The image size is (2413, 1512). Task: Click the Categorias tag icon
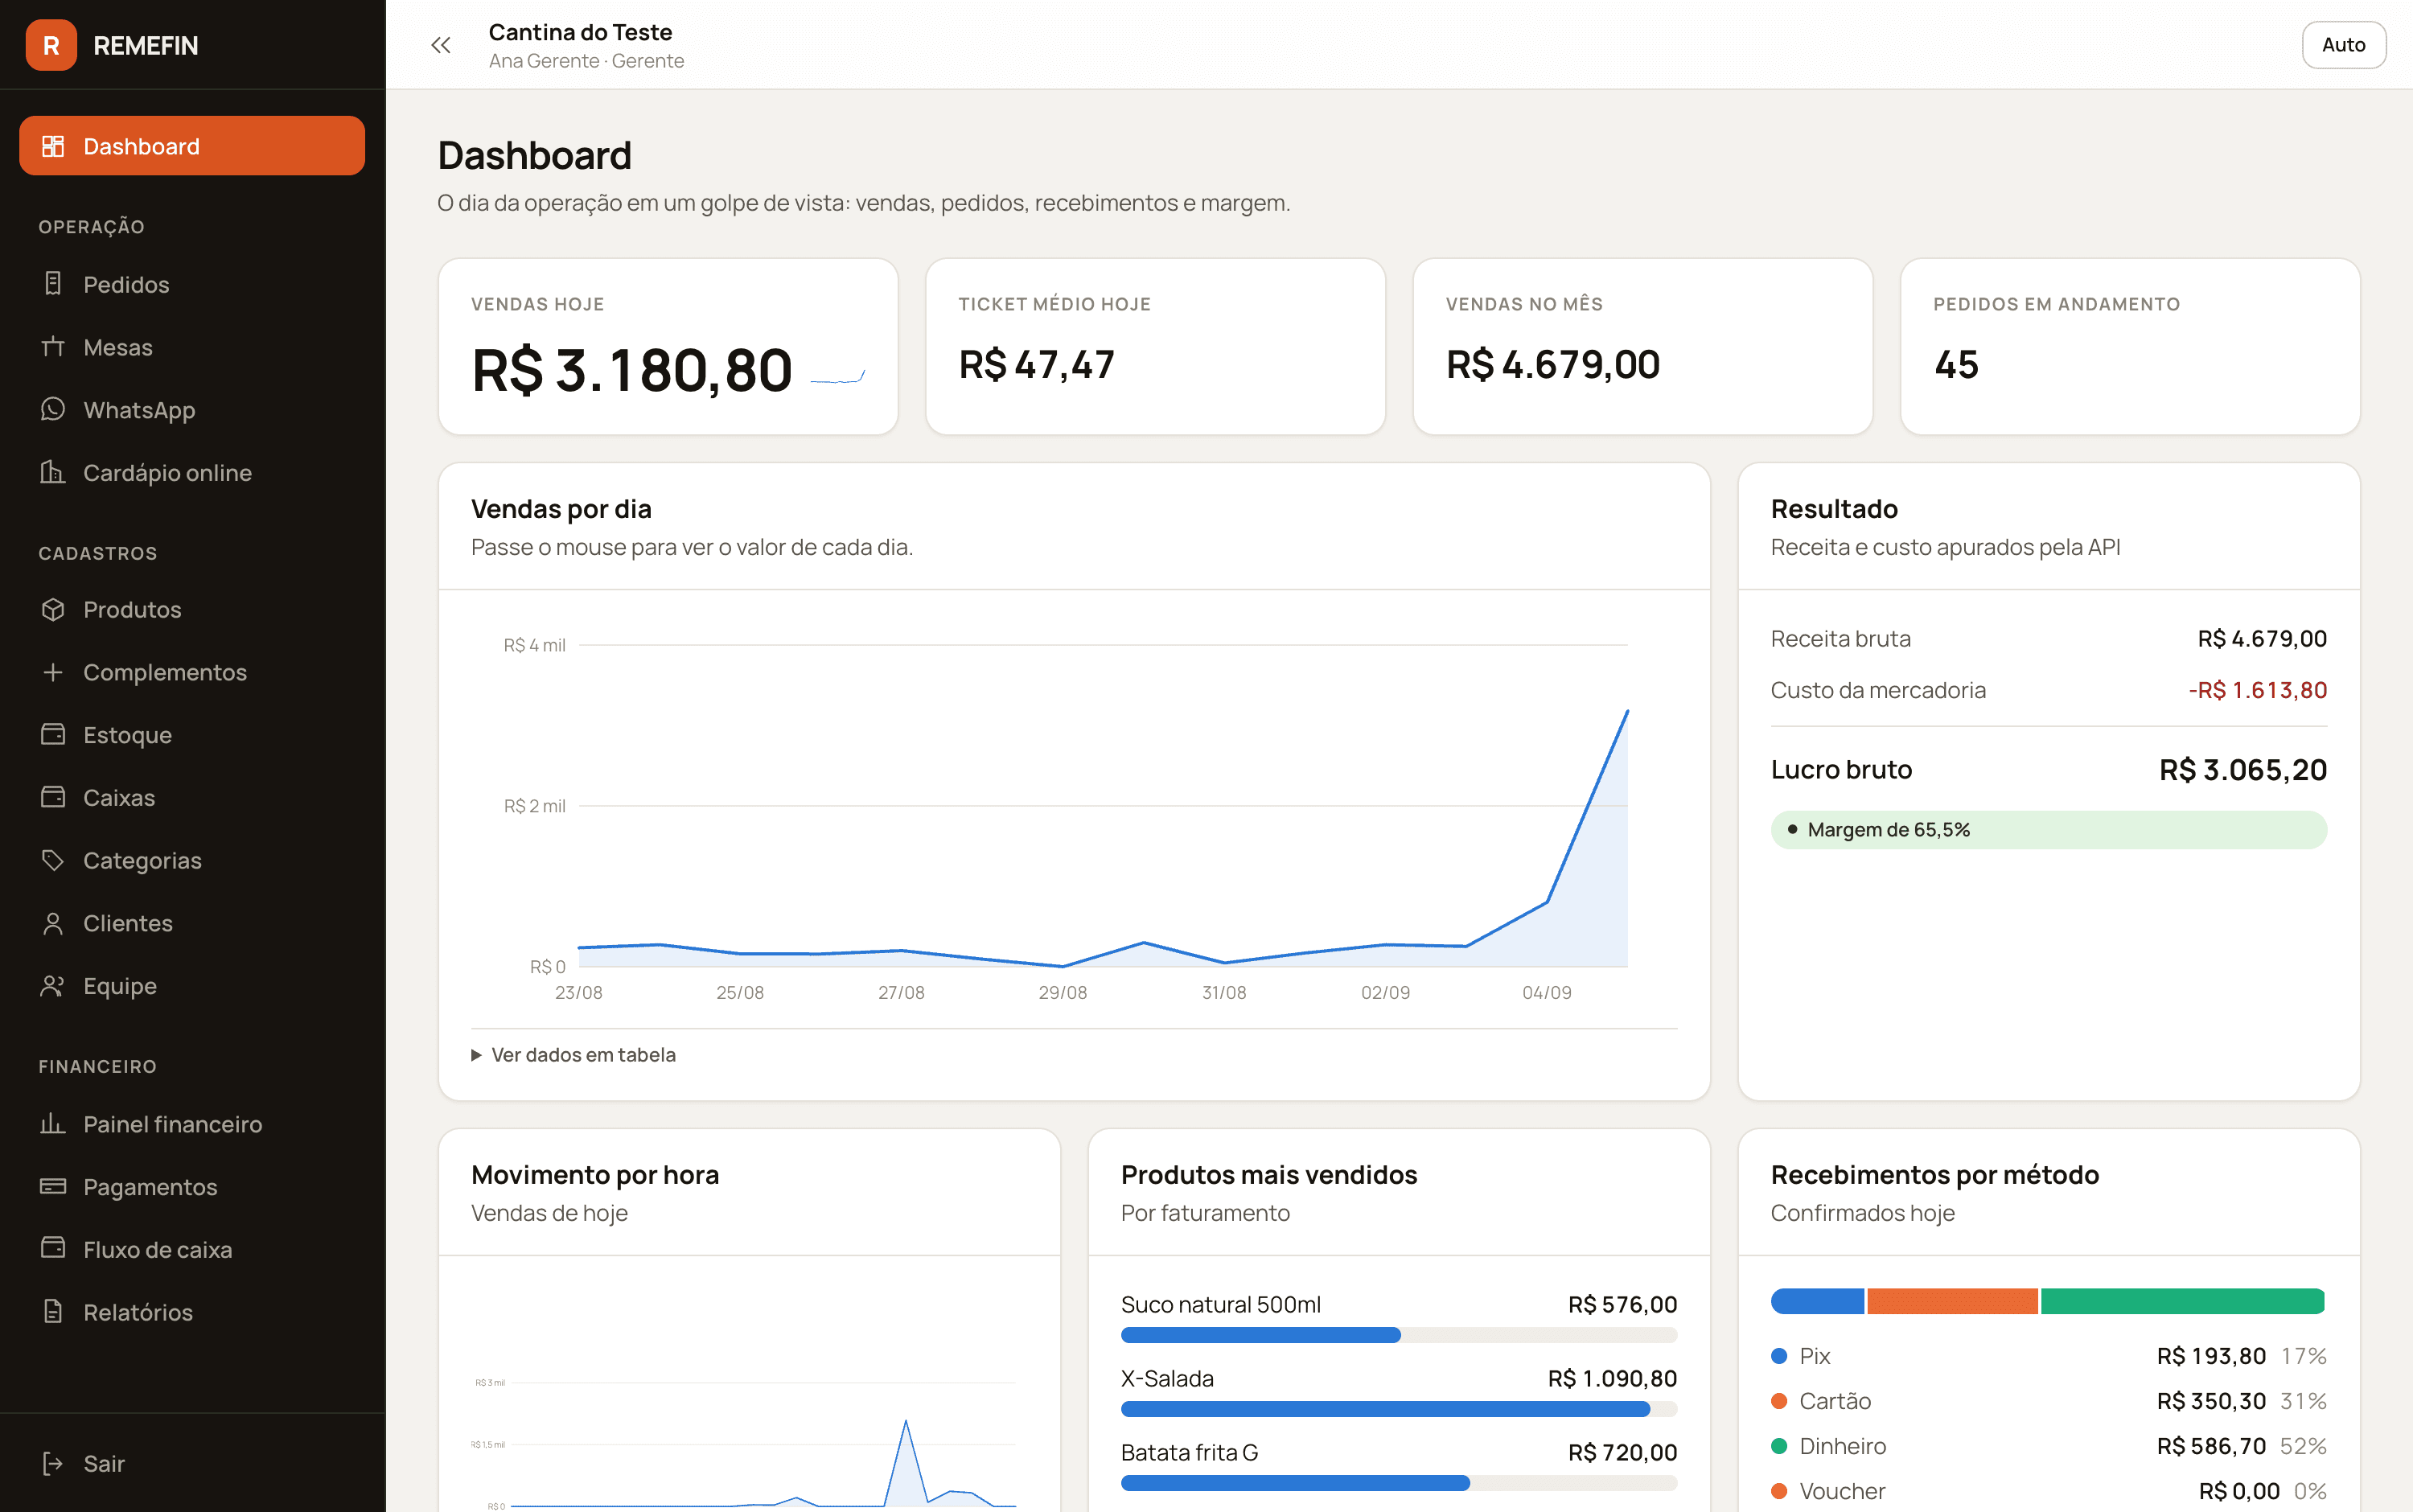click(x=53, y=860)
